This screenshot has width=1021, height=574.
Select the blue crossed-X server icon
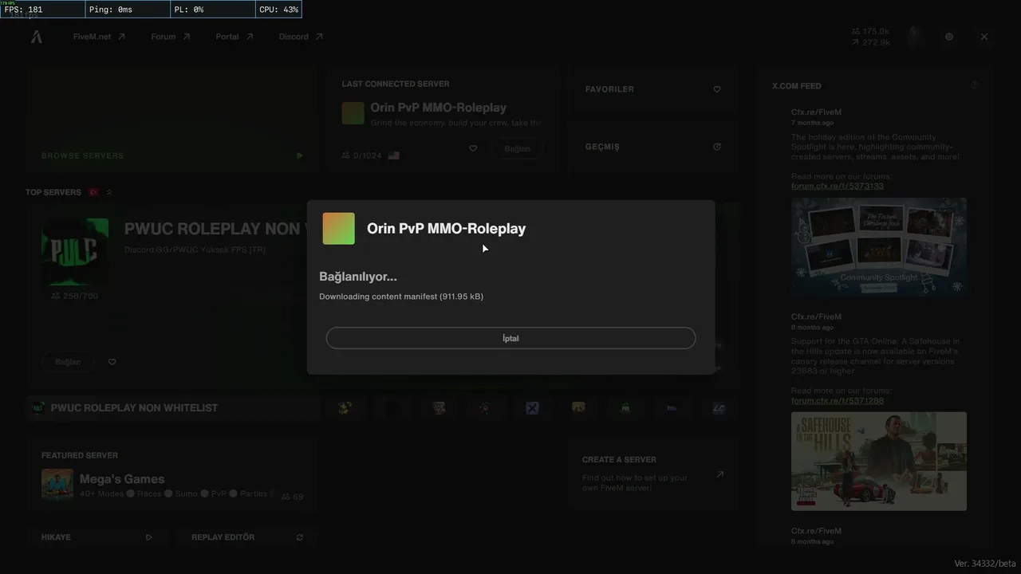coord(532,407)
